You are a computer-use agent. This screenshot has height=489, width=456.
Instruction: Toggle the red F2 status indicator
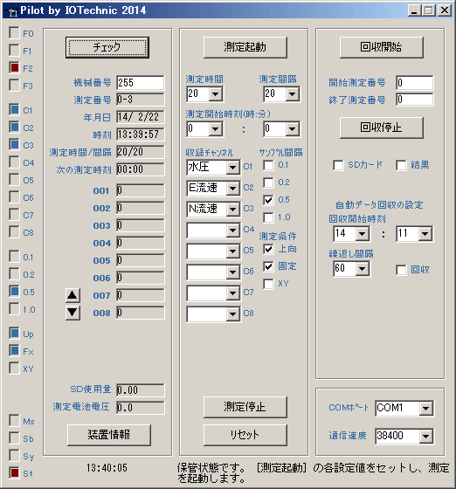pyautogui.click(x=14, y=68)
